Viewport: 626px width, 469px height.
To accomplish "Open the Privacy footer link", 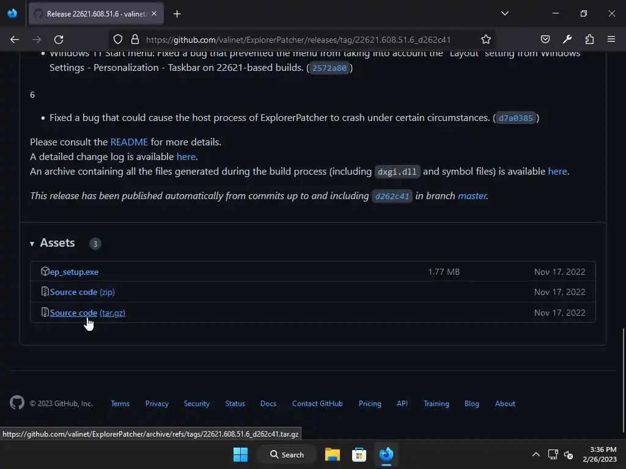I will pyautogui.click(x=157, y=404).
